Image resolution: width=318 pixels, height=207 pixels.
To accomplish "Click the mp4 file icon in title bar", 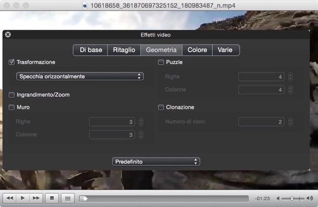I will click(85, 6).
